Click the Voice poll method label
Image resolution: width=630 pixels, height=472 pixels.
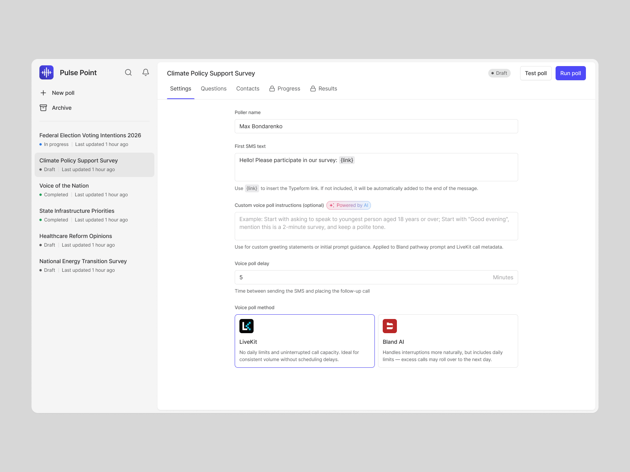pos(254,308)
